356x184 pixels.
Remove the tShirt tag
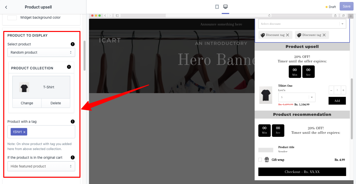[x=24, y=132]
